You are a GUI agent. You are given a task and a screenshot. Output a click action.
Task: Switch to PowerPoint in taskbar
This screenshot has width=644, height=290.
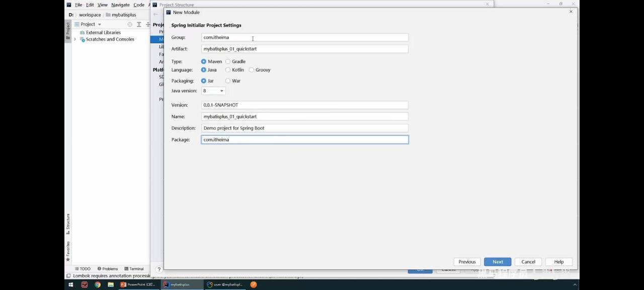139,284
